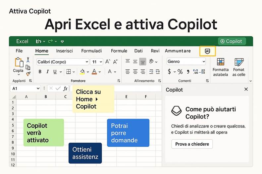Click the Decrease Indent icon
This screenshot has width=262, height=174.
pos(151,72)
